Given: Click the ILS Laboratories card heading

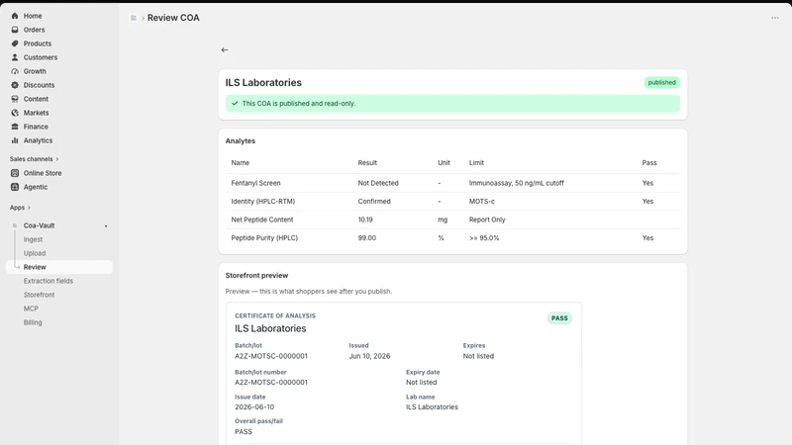Looking at the screenshot, I should point(263,83).
